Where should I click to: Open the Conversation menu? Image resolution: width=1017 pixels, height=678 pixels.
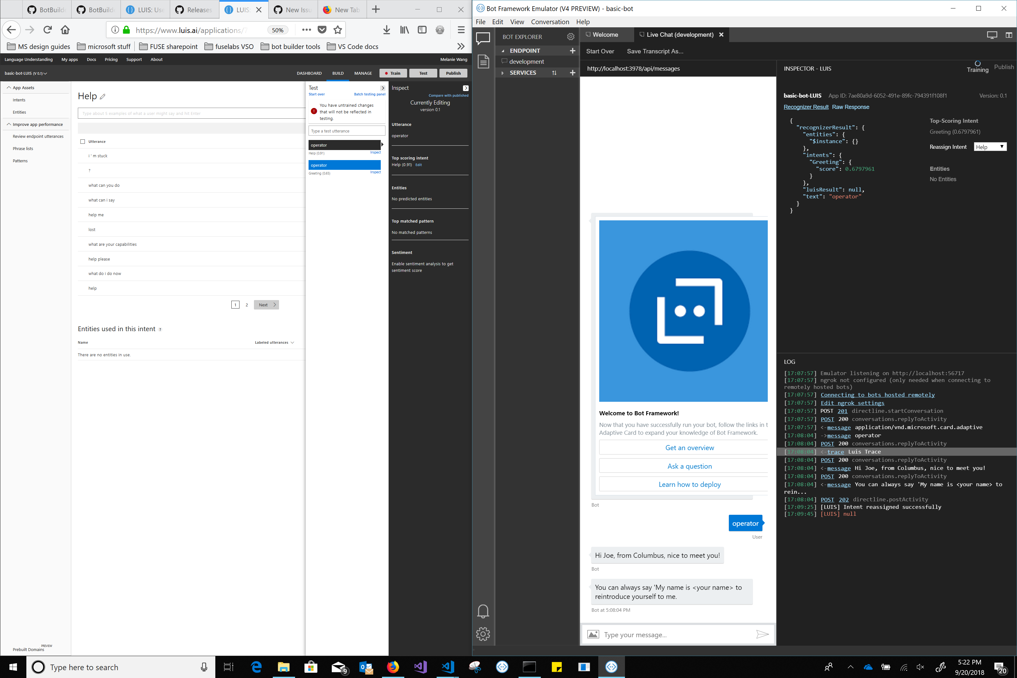pyautogui.click(x=550, y=22)
